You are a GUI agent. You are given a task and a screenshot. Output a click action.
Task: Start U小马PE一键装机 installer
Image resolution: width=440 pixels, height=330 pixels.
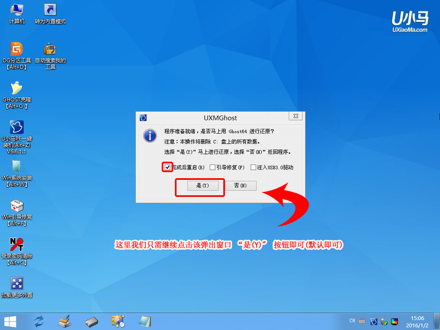coord(15,127)
